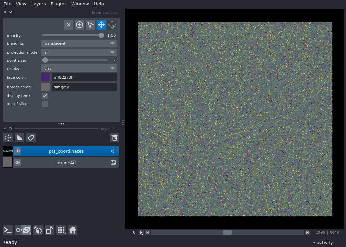Image resolution: width=346 pixels, height=247 pixels.
Task: Create a new shapes layer
Action: point(19,138)
